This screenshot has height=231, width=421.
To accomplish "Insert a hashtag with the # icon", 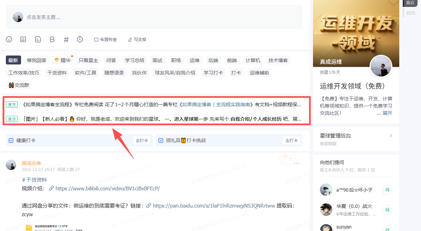I will [66, 39].
